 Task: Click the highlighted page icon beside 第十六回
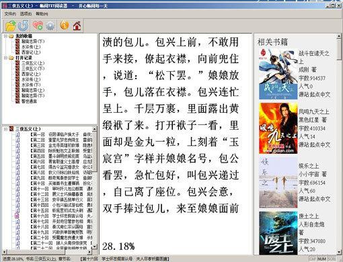[17, 216]
